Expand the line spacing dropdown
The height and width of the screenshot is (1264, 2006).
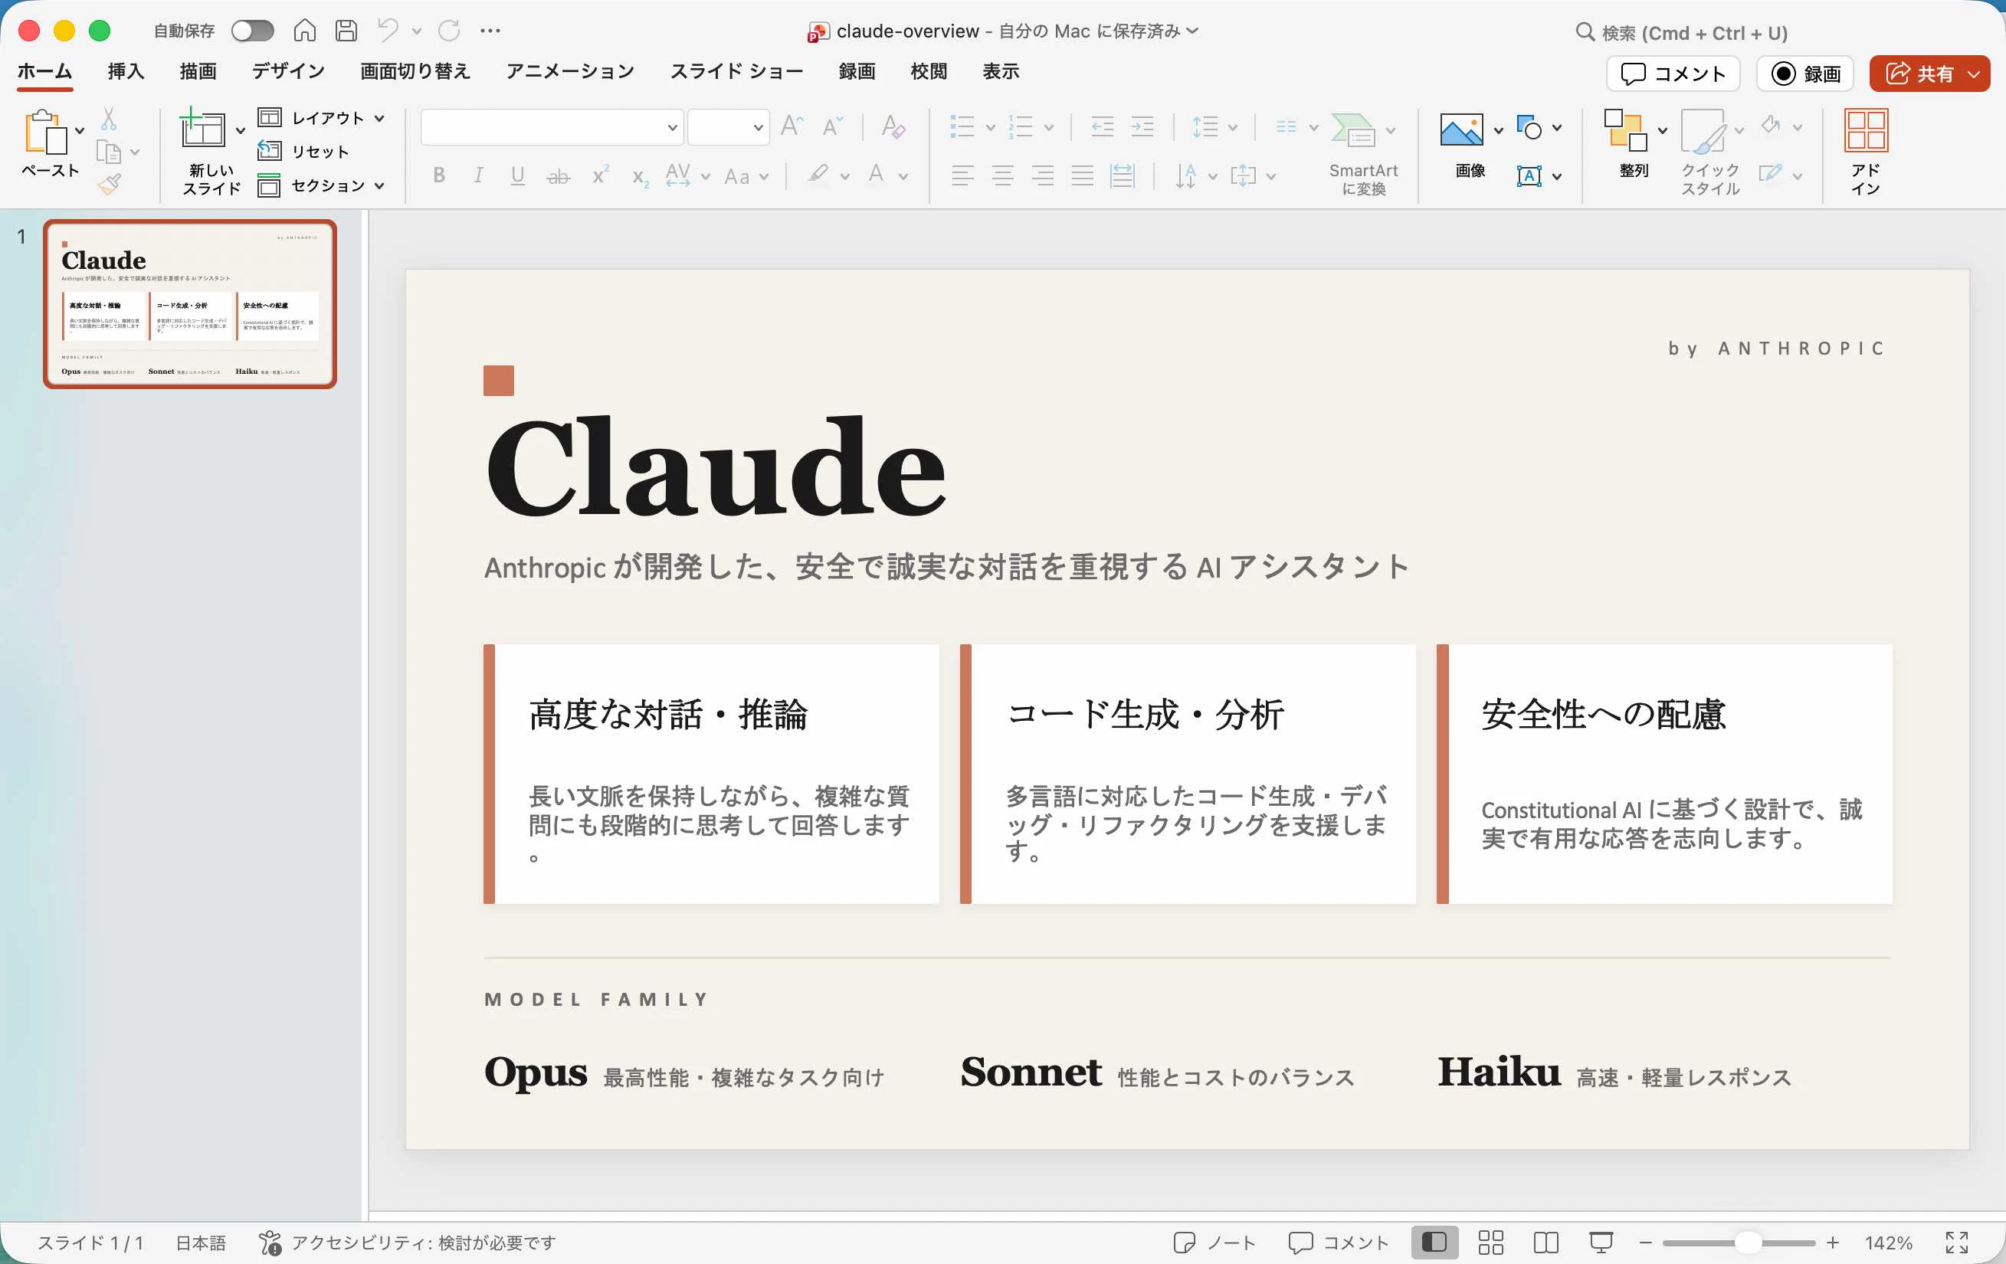pyautogui.click(x=1233, y=127)
